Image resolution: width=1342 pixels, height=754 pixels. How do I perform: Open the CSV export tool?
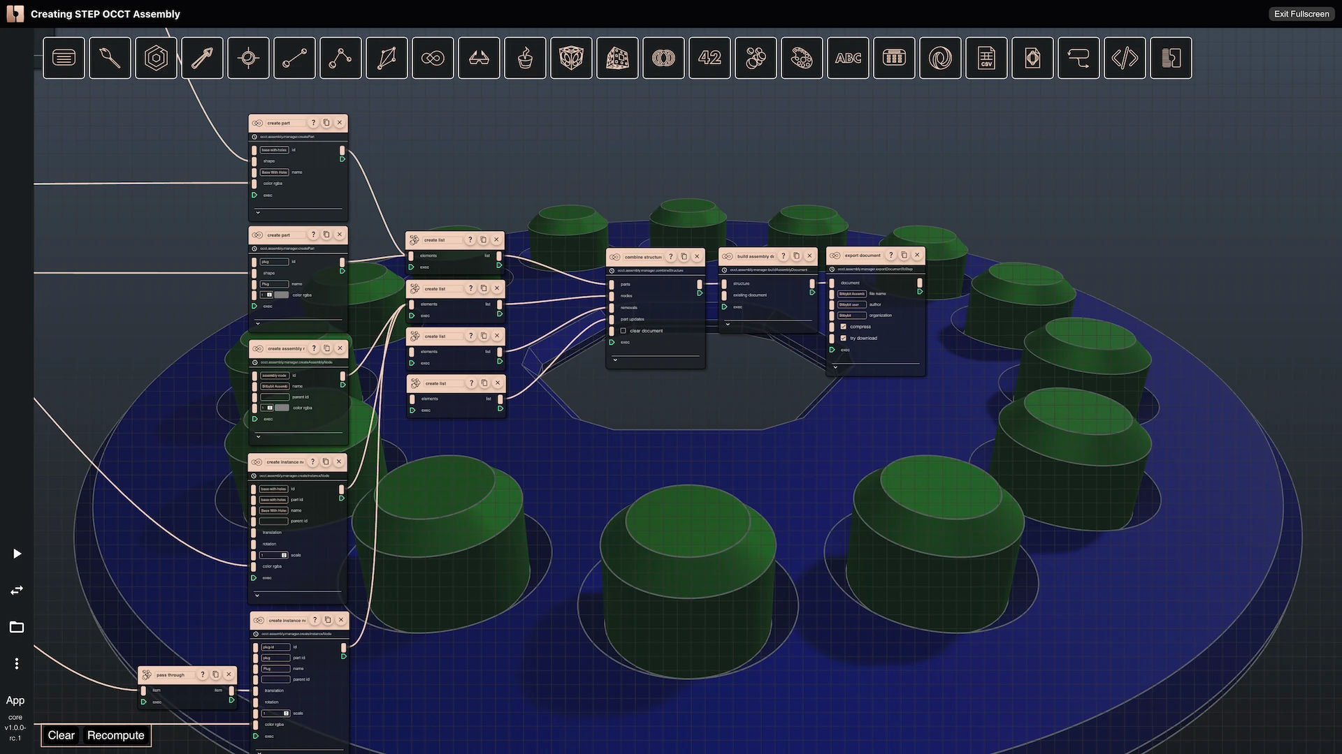(x=986, y=58)
